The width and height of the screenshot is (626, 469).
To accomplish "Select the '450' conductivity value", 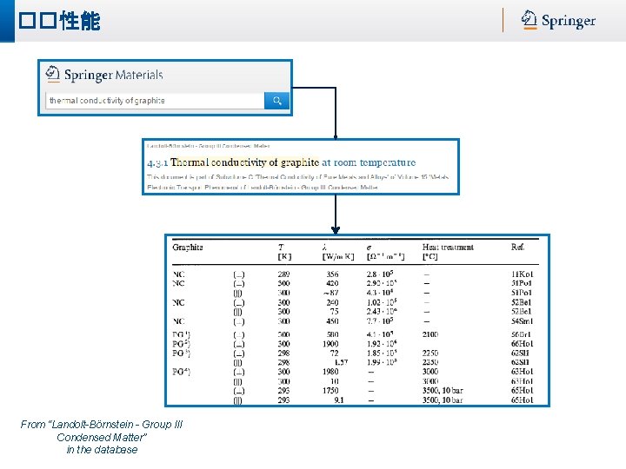I will [332, 321].
